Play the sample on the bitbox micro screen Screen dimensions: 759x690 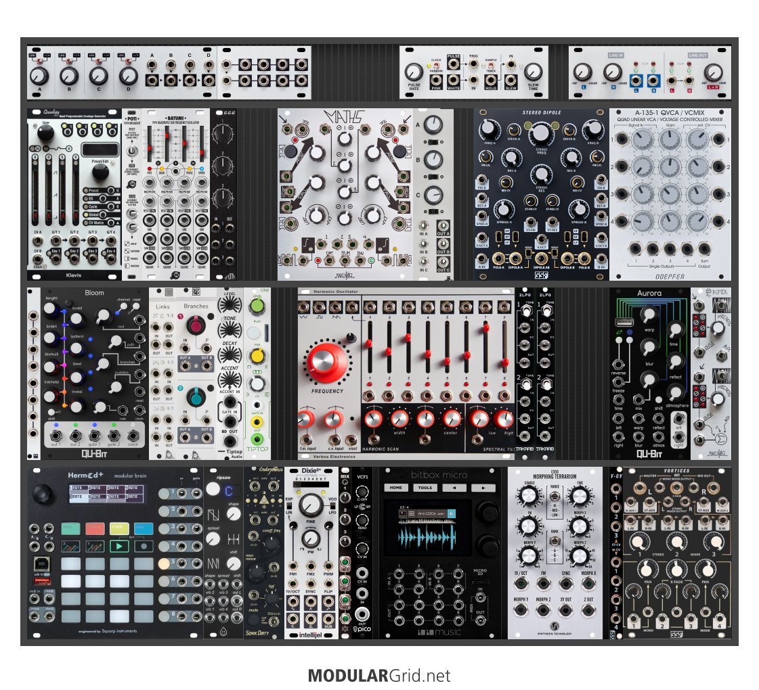(x=452, y=513)
